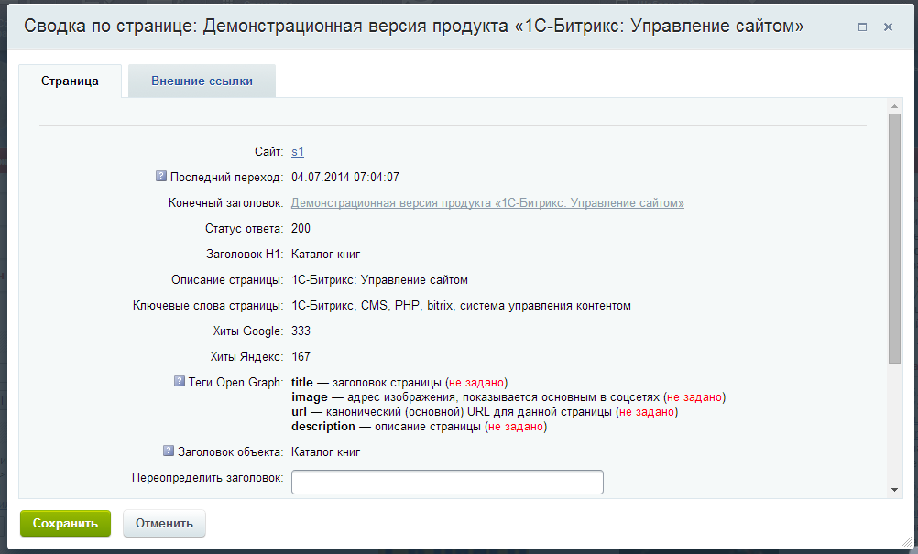The image size is (918, 554).
Task: Click the dialog title bar text
Action: click(x=413, y=27)
